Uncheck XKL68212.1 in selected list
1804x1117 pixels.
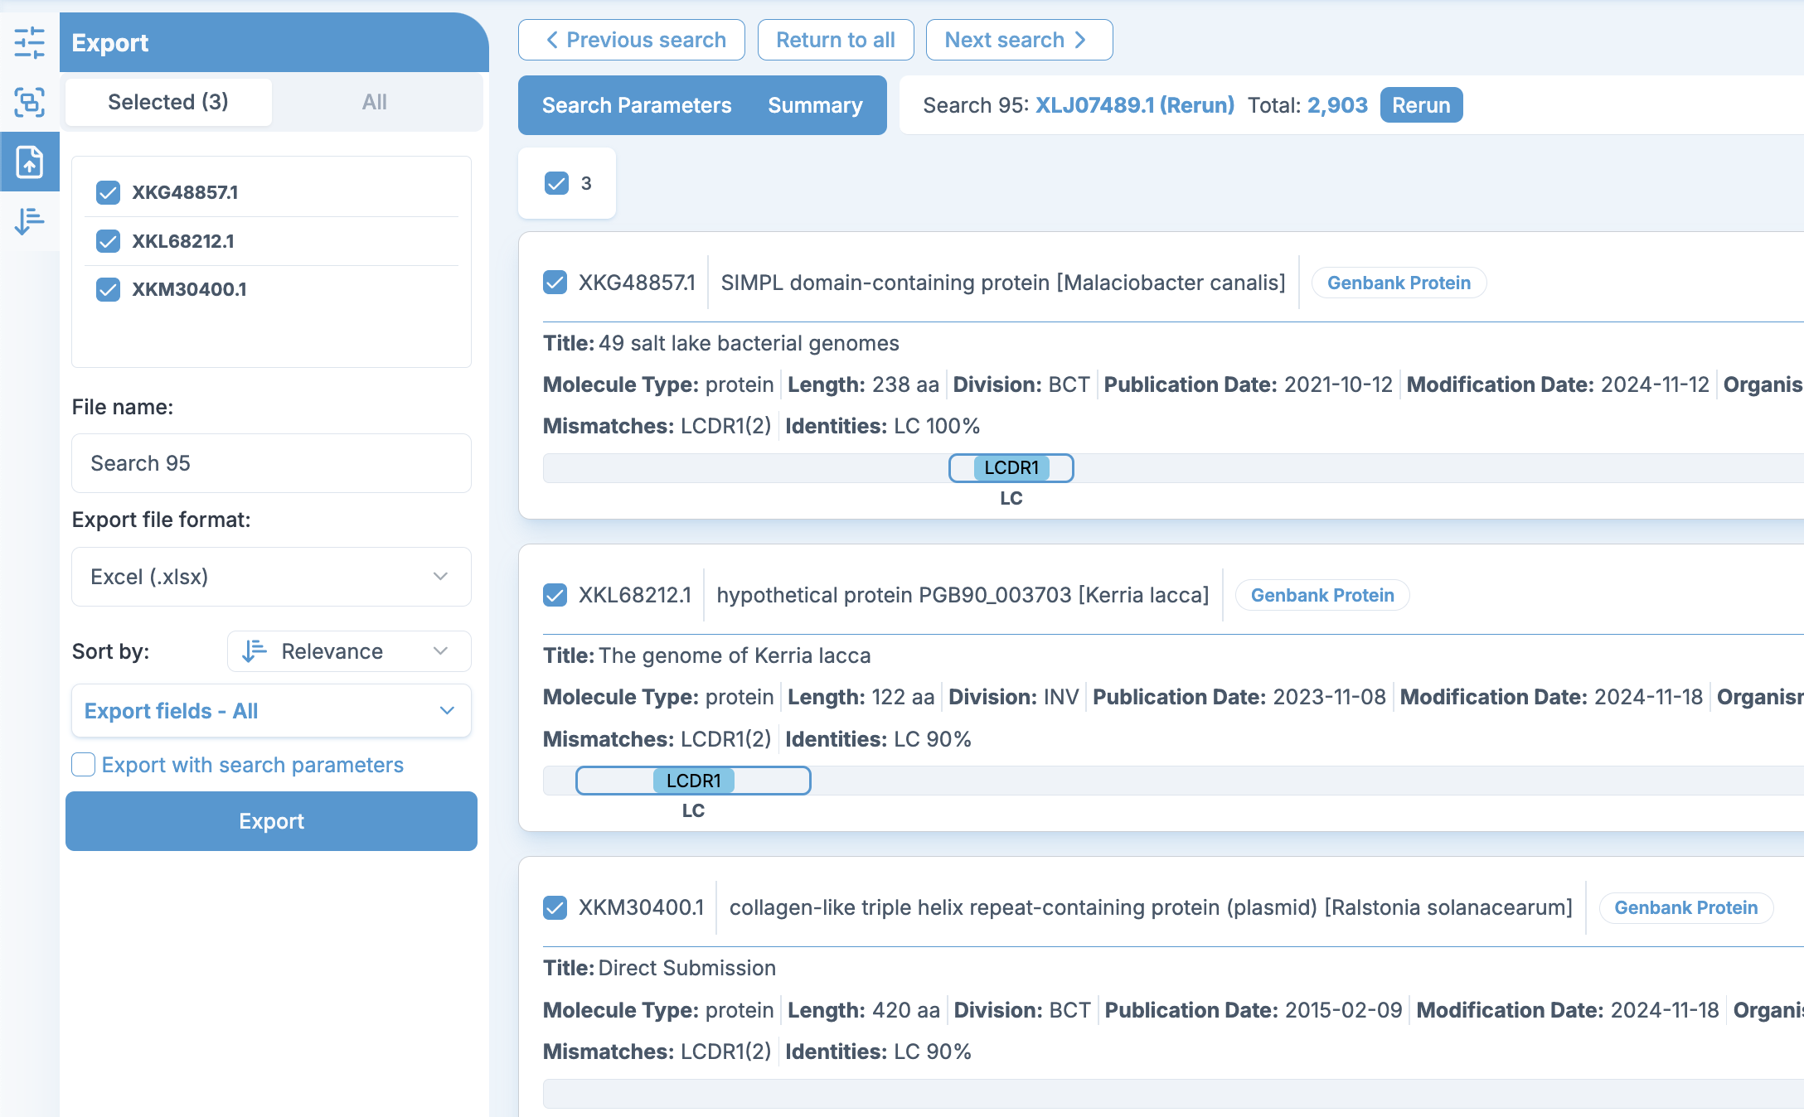(x=108, y=241)
